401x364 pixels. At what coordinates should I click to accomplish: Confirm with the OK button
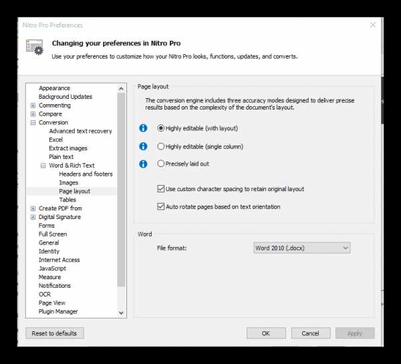tap(266, 333)
